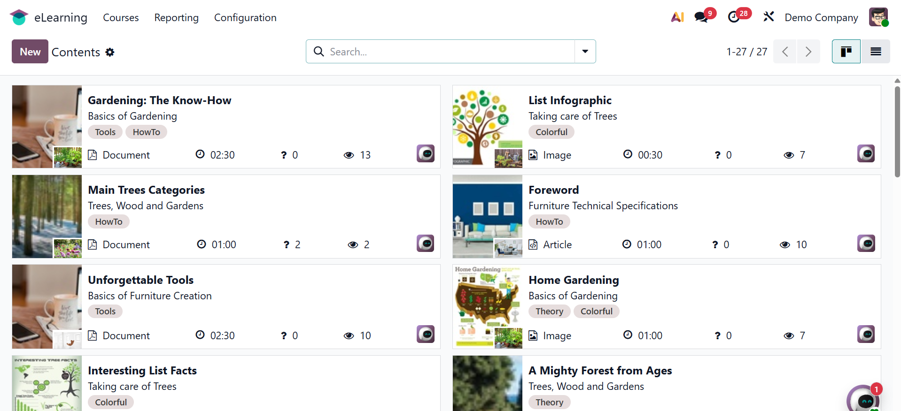Open the conversations messages icon

coord(701,17)
